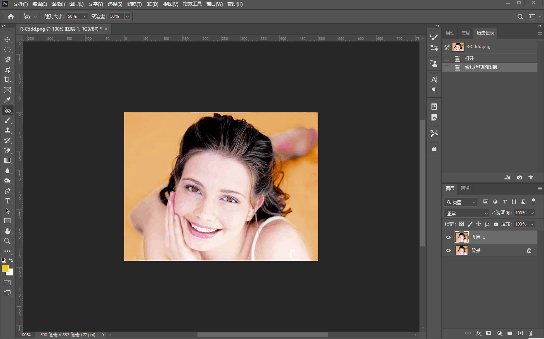Hide the 背景 layer visibility eye
This screenshot has width=544, height=339.
448,251
